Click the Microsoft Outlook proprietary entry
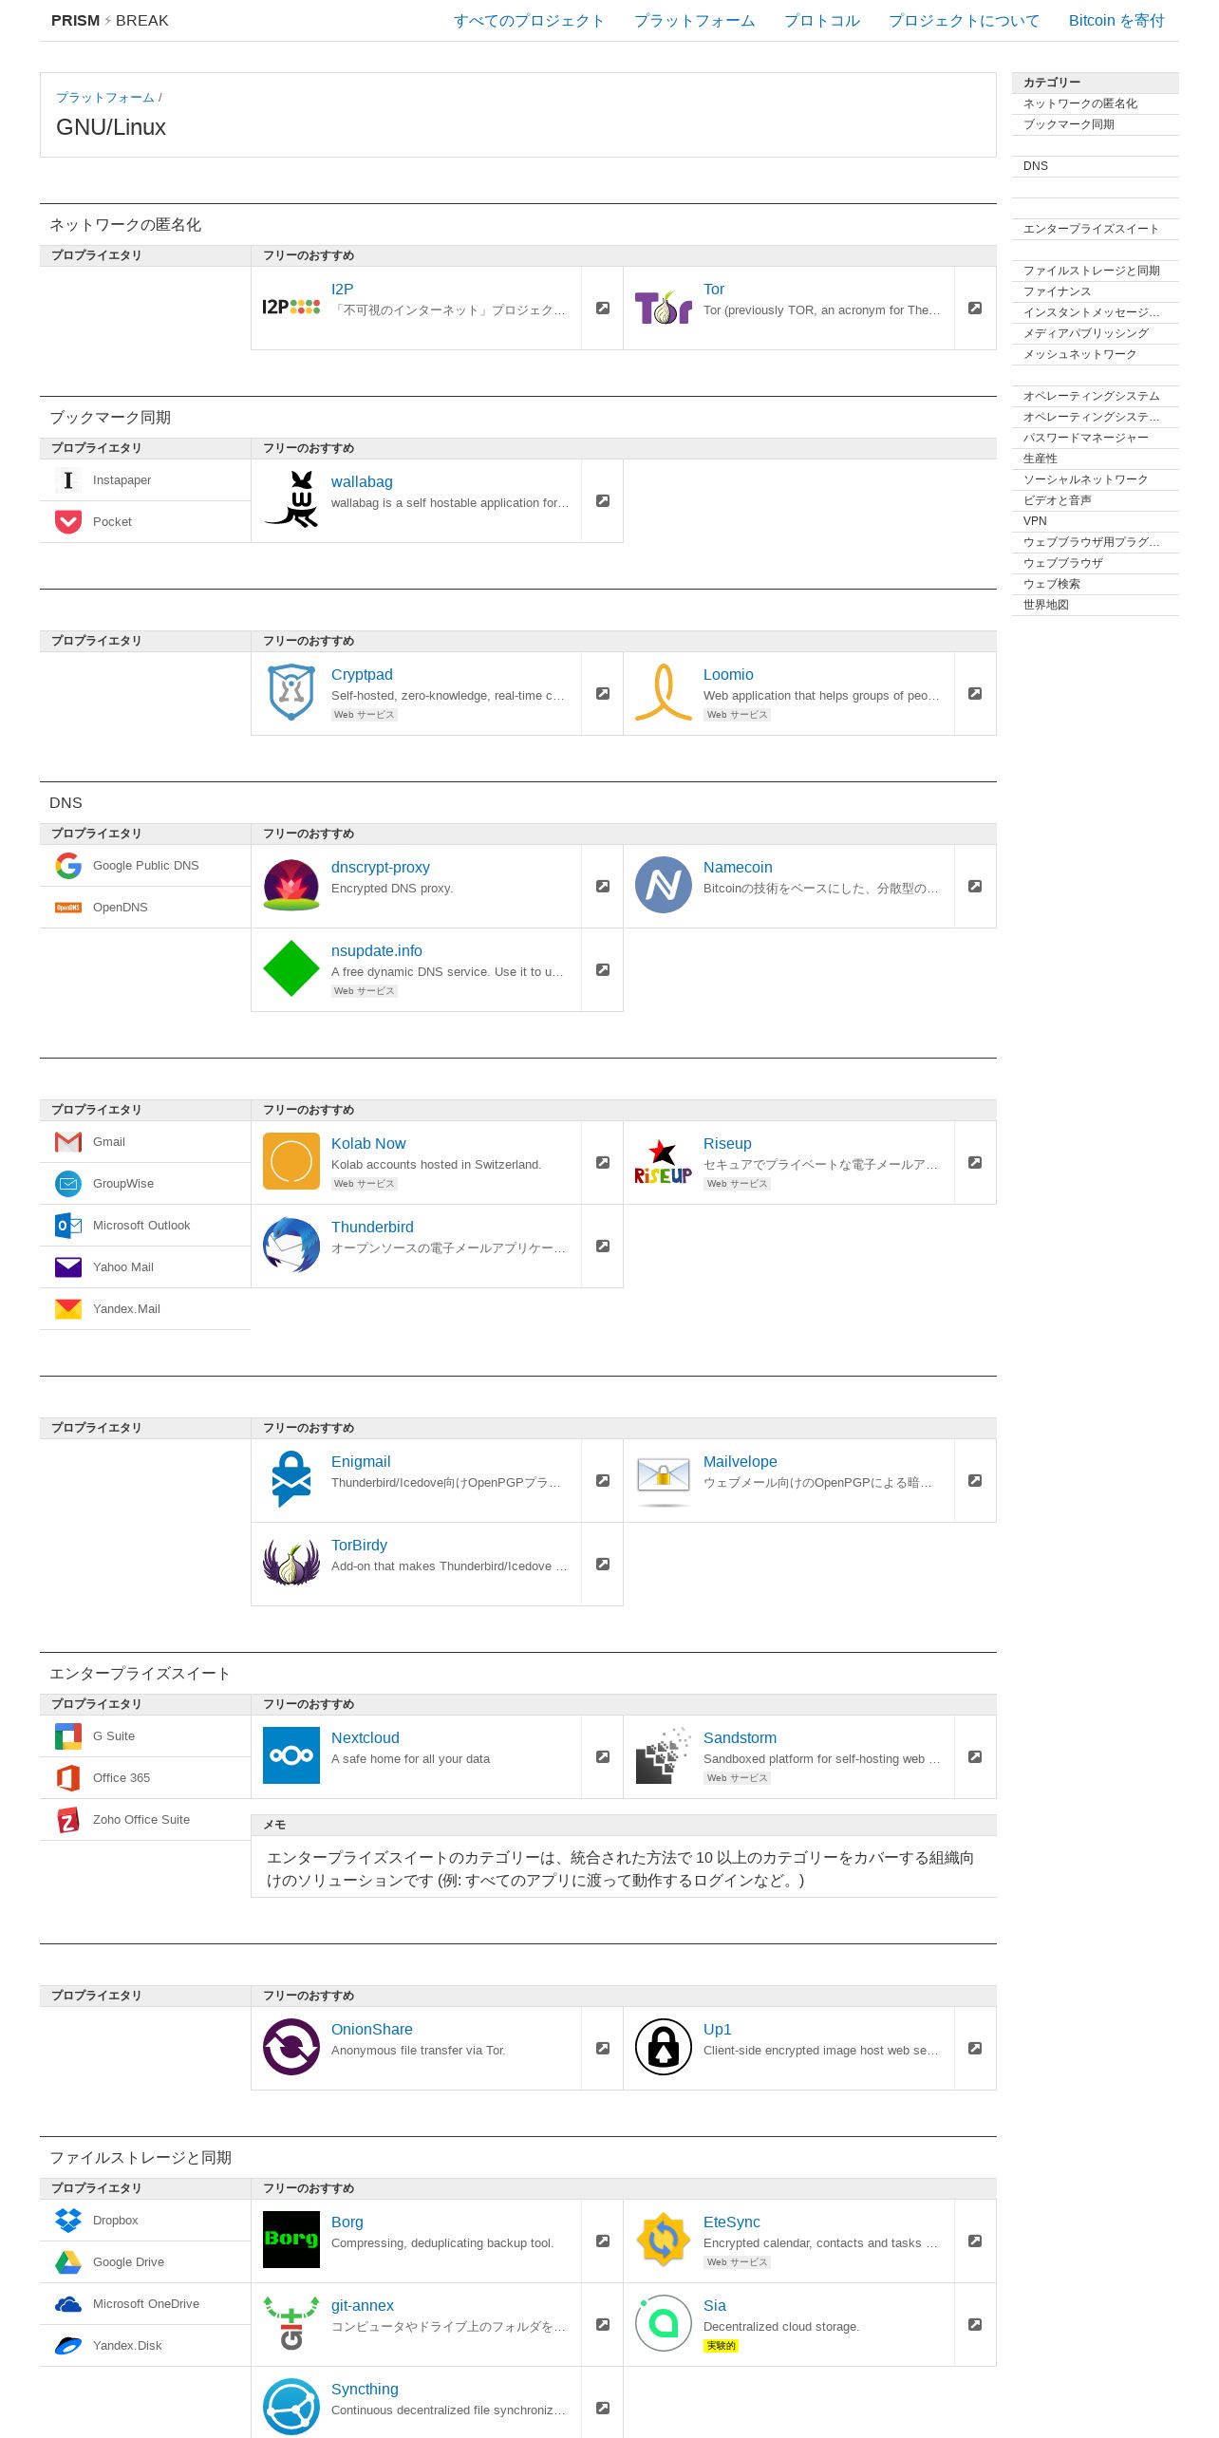This screenshot has width=1219, height=2438. pyautogui.click(x=145, y=1226)
